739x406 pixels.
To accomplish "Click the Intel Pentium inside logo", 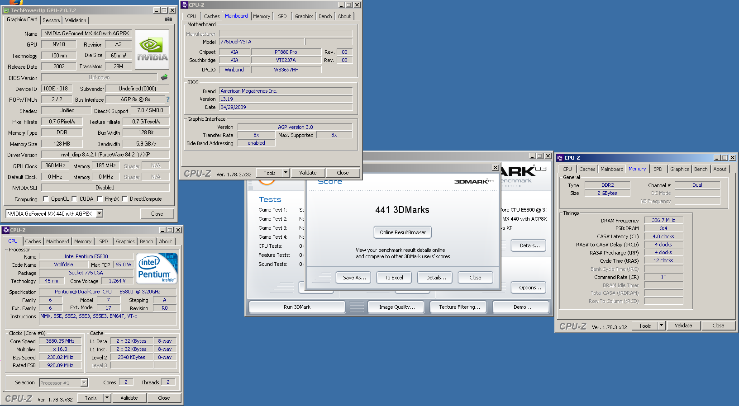I will coord(157,268).
